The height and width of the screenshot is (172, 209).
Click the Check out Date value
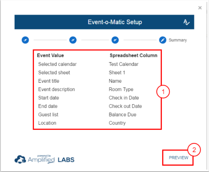click(125, 106)
